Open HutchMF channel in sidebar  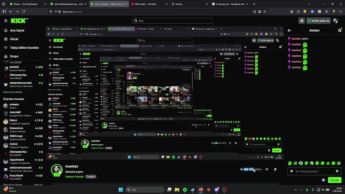(23, 114)
